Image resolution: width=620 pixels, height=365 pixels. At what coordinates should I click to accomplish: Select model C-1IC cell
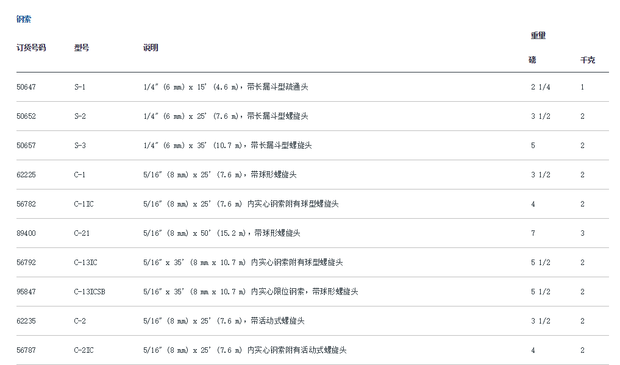(84, 204)
